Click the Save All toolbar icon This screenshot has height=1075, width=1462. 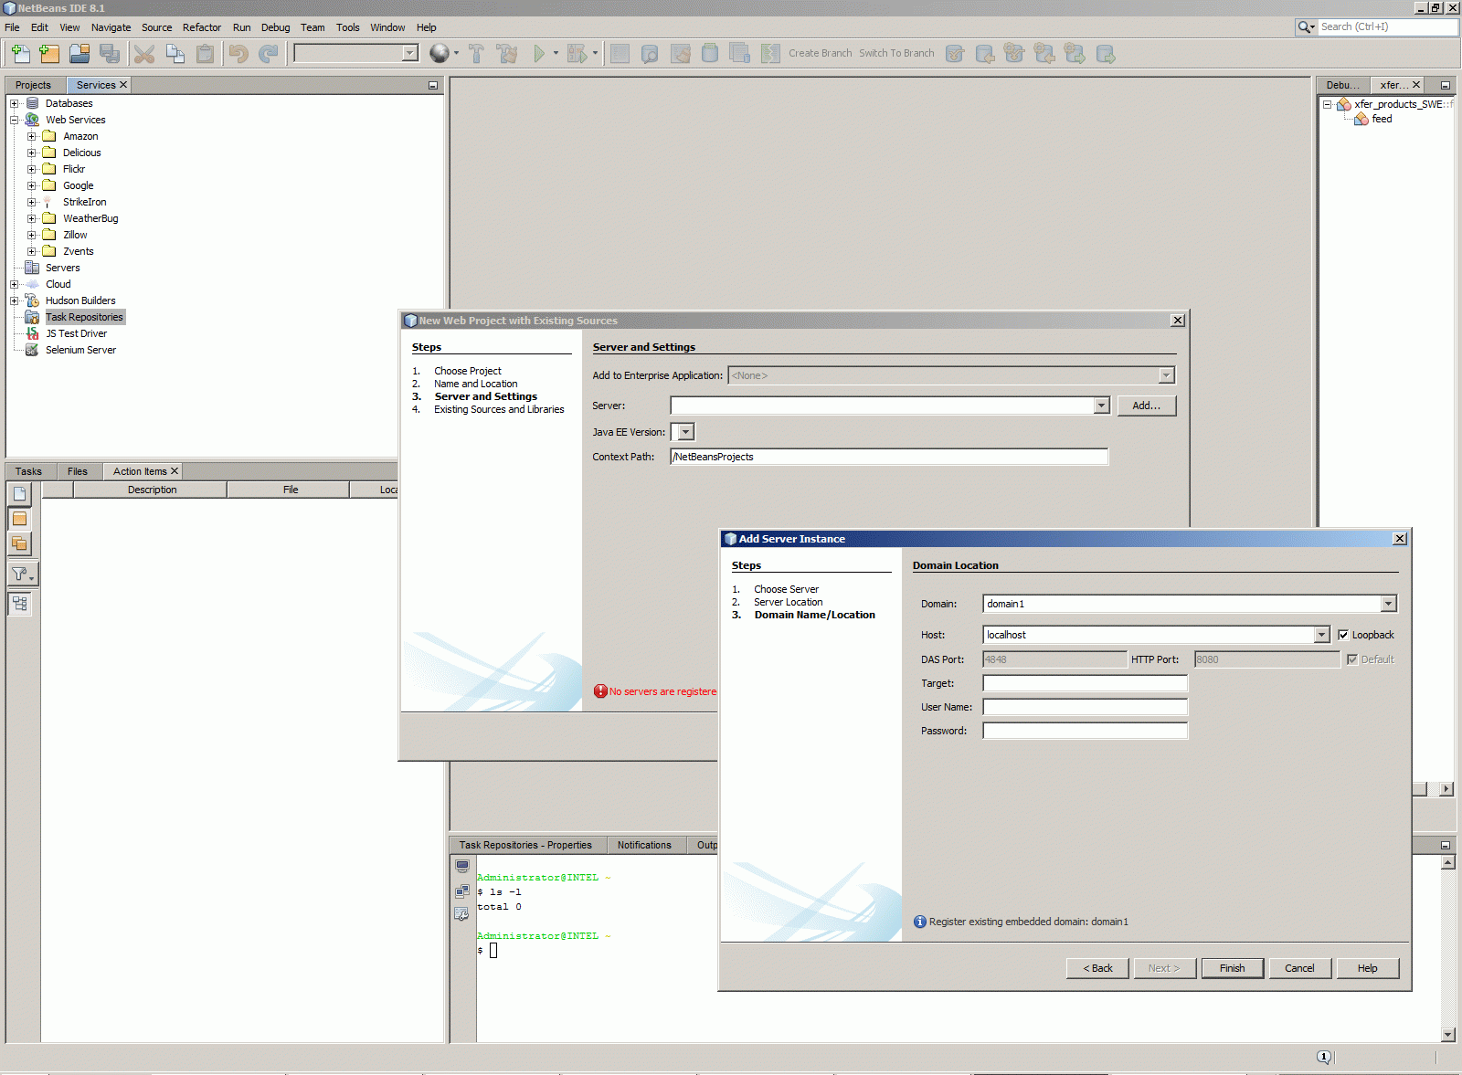point(110,54)
